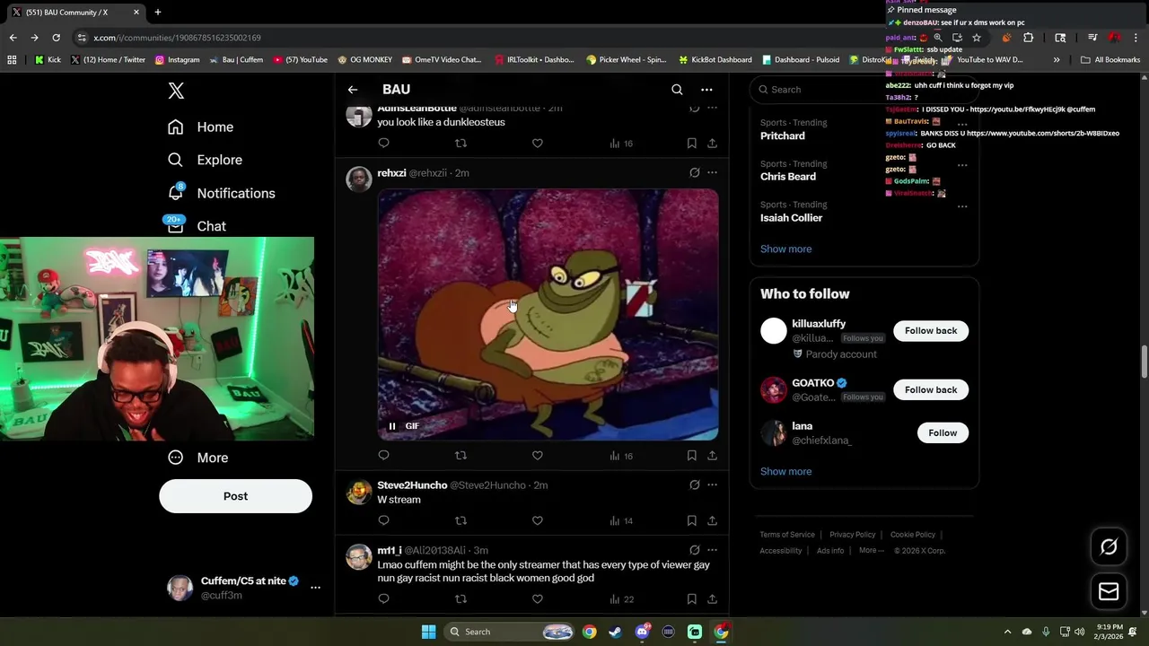Like m11_i's post

[537, 598]
